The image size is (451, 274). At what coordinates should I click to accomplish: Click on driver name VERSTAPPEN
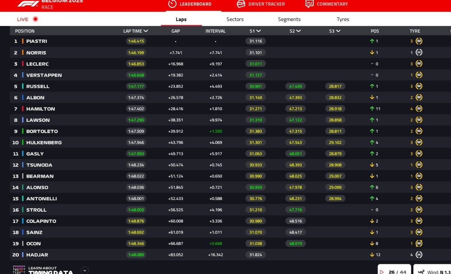44,75
